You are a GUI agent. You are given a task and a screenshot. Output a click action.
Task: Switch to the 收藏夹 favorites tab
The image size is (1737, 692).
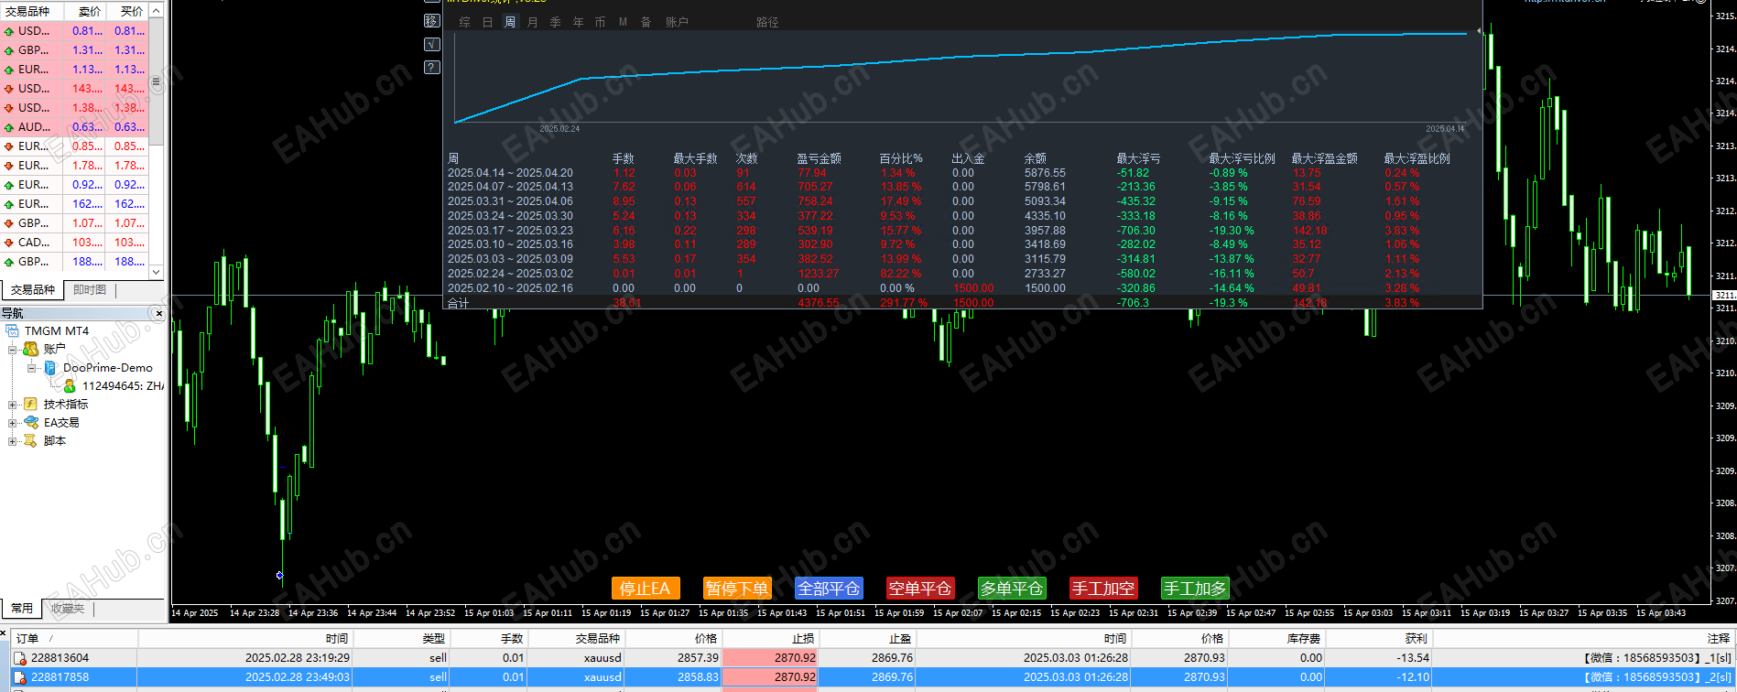point(68,608)
